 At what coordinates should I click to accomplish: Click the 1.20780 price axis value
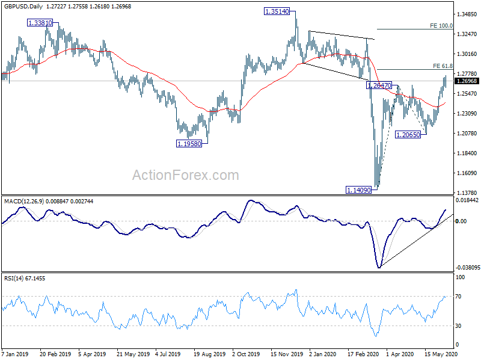(x=467, y=134)
